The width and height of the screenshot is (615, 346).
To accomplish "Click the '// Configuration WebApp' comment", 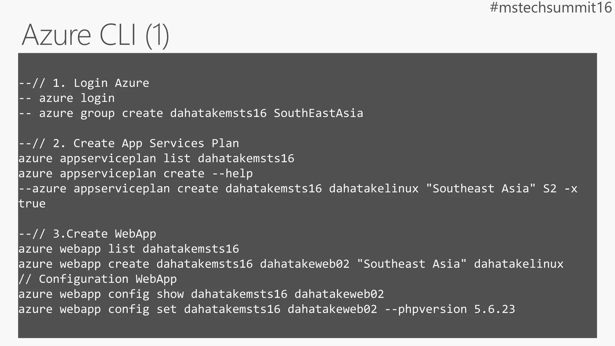I will click(x=98, y=279).
